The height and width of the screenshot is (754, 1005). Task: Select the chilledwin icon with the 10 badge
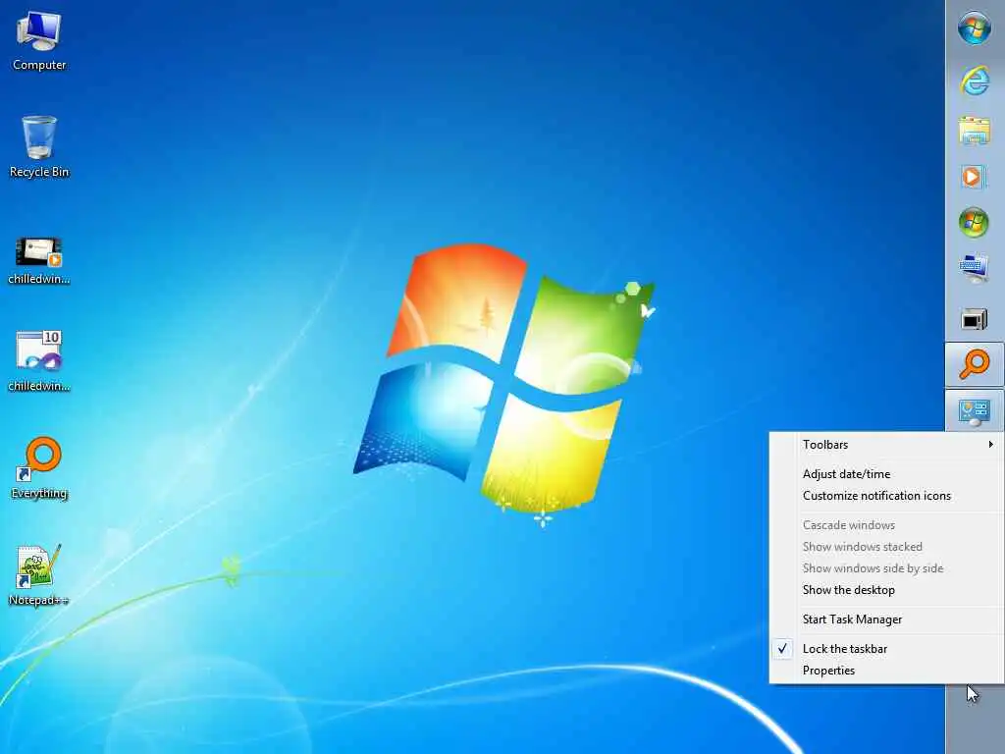point(39,360)
